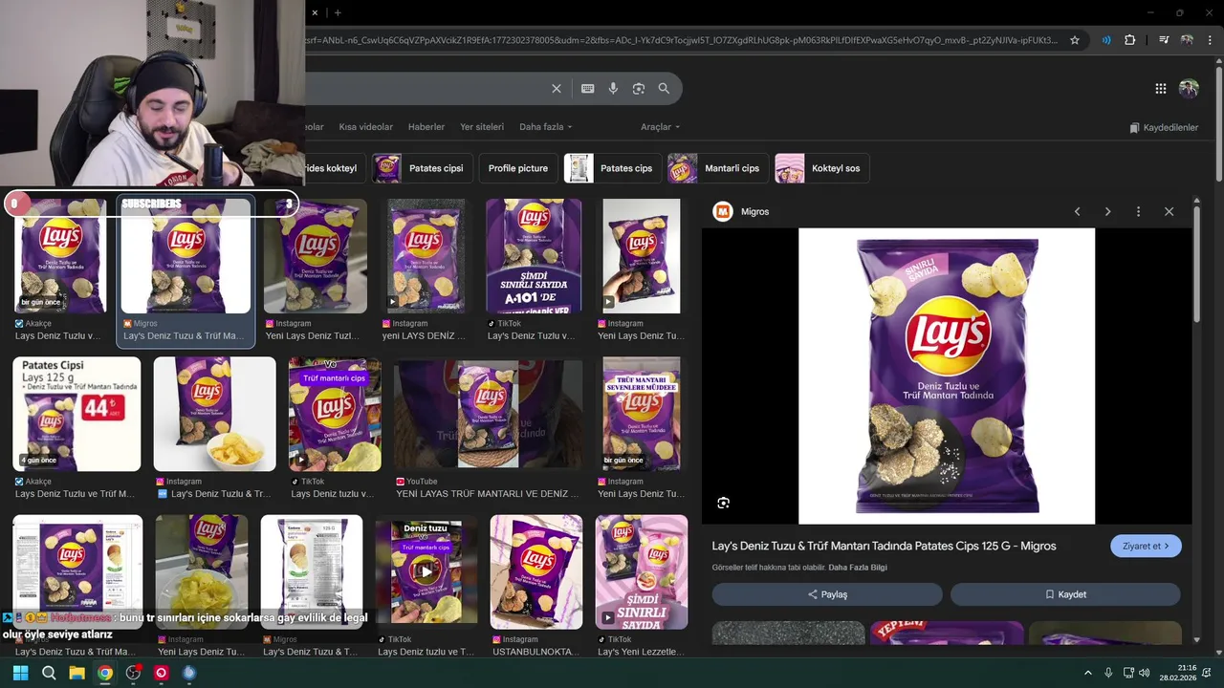Open Windows taskbar search
The height and width of the screenshot is (688, 1224).
[49, 673]
